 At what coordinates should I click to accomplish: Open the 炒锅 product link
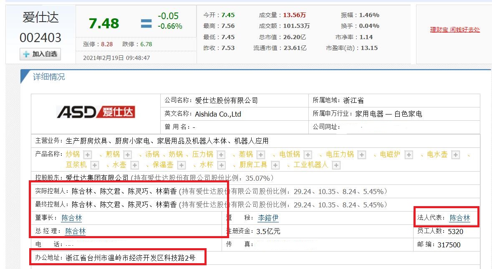[73, 154]
